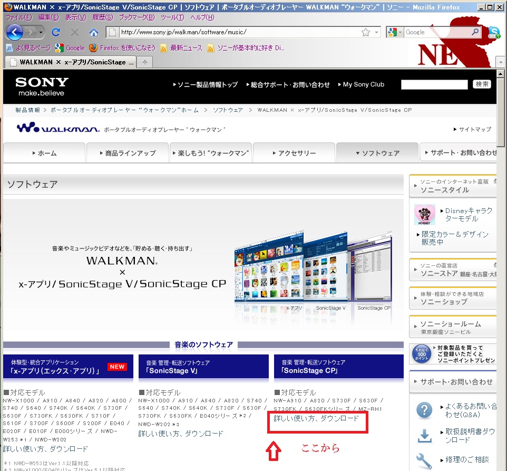Click the question mark Q&A icon
The width and height of the screenshot is (507, 471).
(x=425, y=410)
